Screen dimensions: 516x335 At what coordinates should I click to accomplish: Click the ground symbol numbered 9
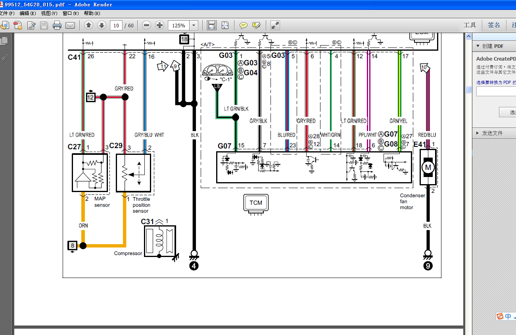click(x=428, y=266)
